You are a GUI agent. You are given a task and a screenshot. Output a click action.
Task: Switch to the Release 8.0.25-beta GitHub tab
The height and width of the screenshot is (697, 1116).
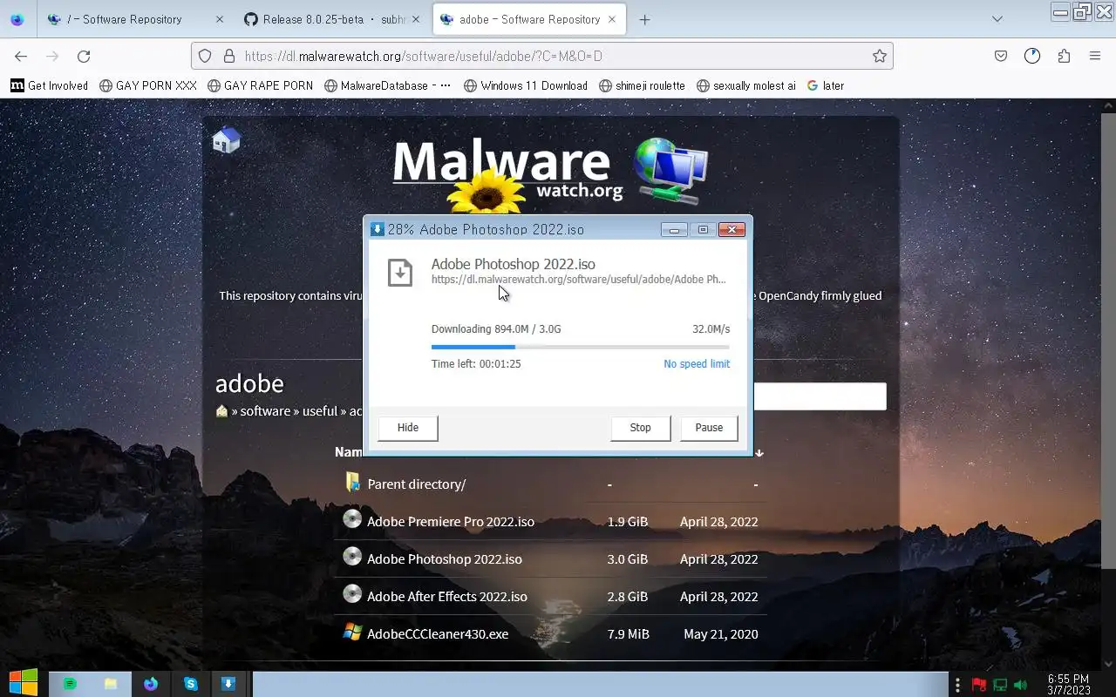(331, 19)
